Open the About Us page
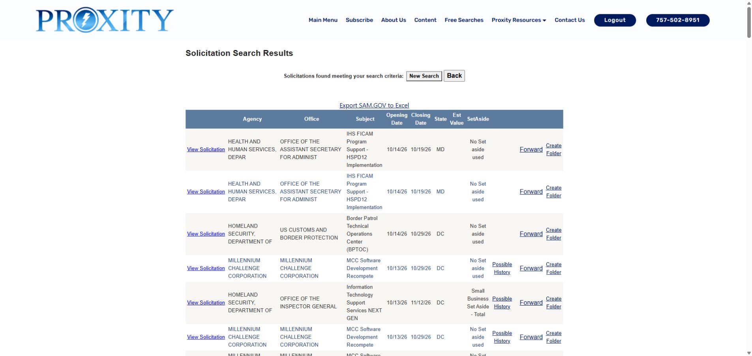The height and width of the screenshot is (356, 752). tap(394, 20)
